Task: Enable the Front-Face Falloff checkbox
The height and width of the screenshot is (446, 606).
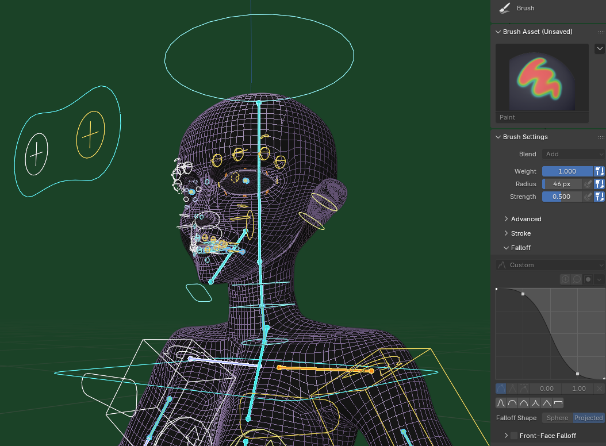Action: 514,436
